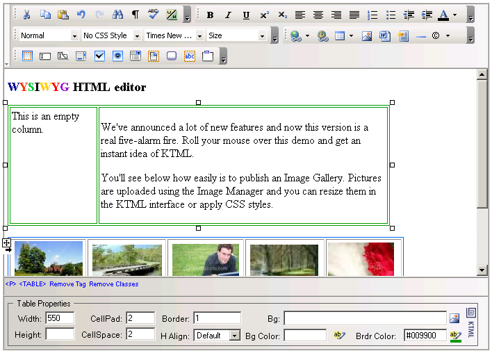Image resolution: width=492 pixels, height=353 pixels.
Task: Browse background image icon next to Bg
Action: 454,318
